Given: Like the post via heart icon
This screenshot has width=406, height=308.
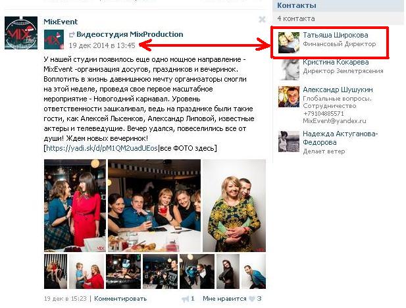Looking at the screenshot, I should 251,299.
